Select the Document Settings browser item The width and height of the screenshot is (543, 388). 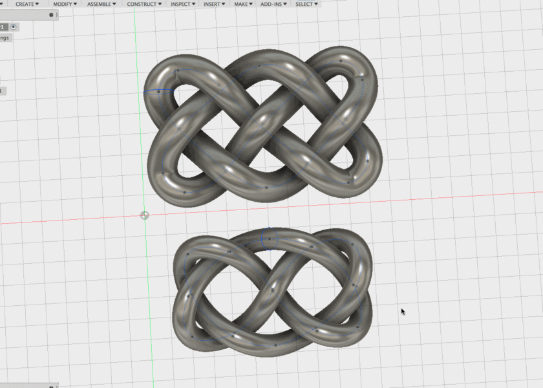pyautogui.click(x=5, y=38)
